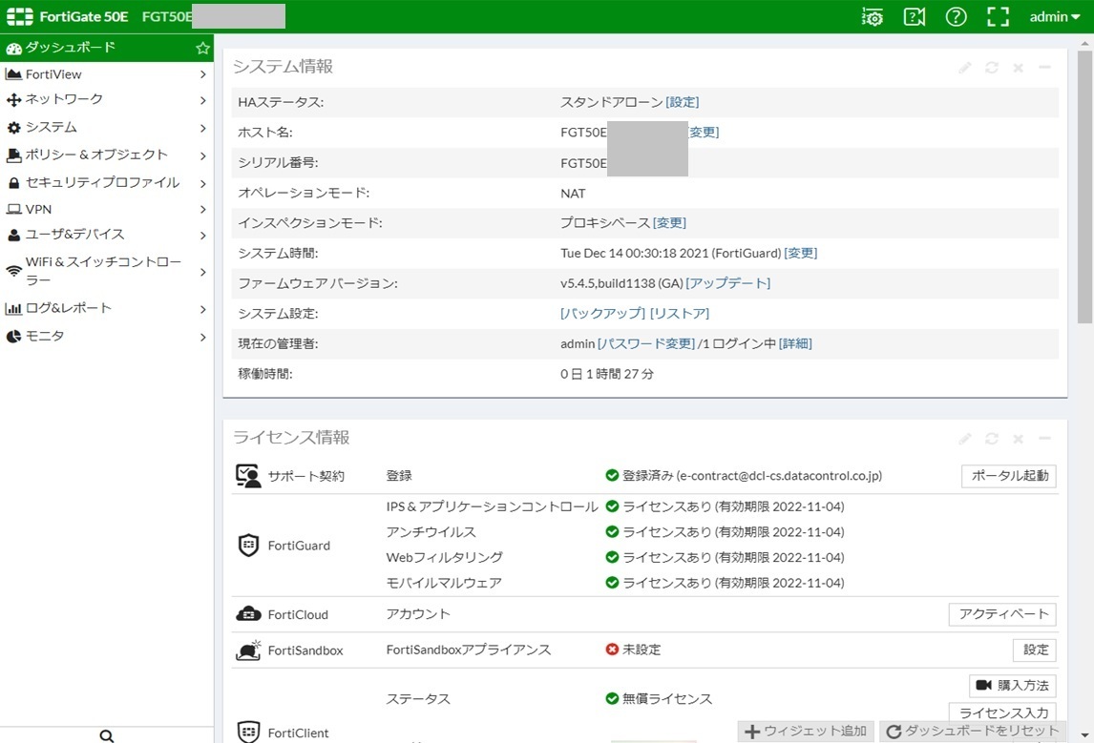The image size is (1094, 743).
Task: Edit the システム情報 widget pencil icon
Action: coord(965,68)
